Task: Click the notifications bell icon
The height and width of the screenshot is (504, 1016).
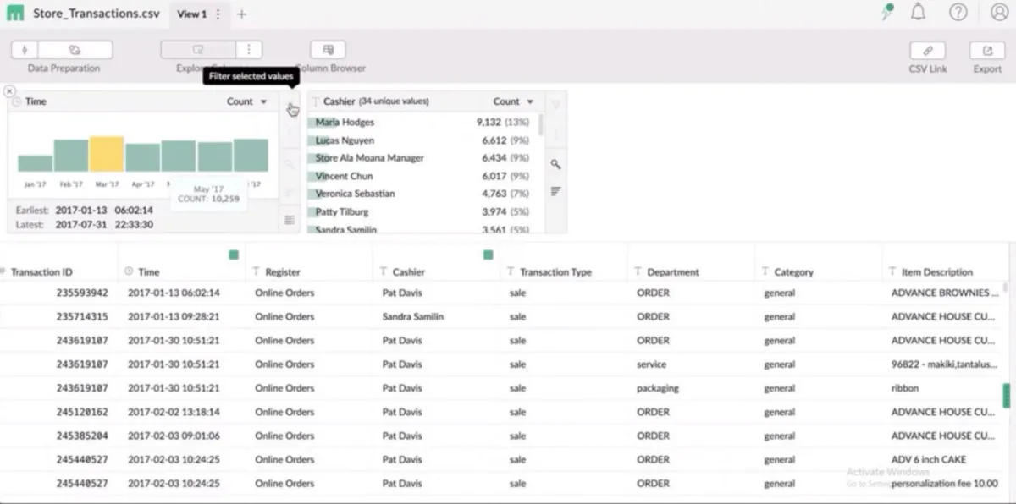Action: [x=918, y=13]
